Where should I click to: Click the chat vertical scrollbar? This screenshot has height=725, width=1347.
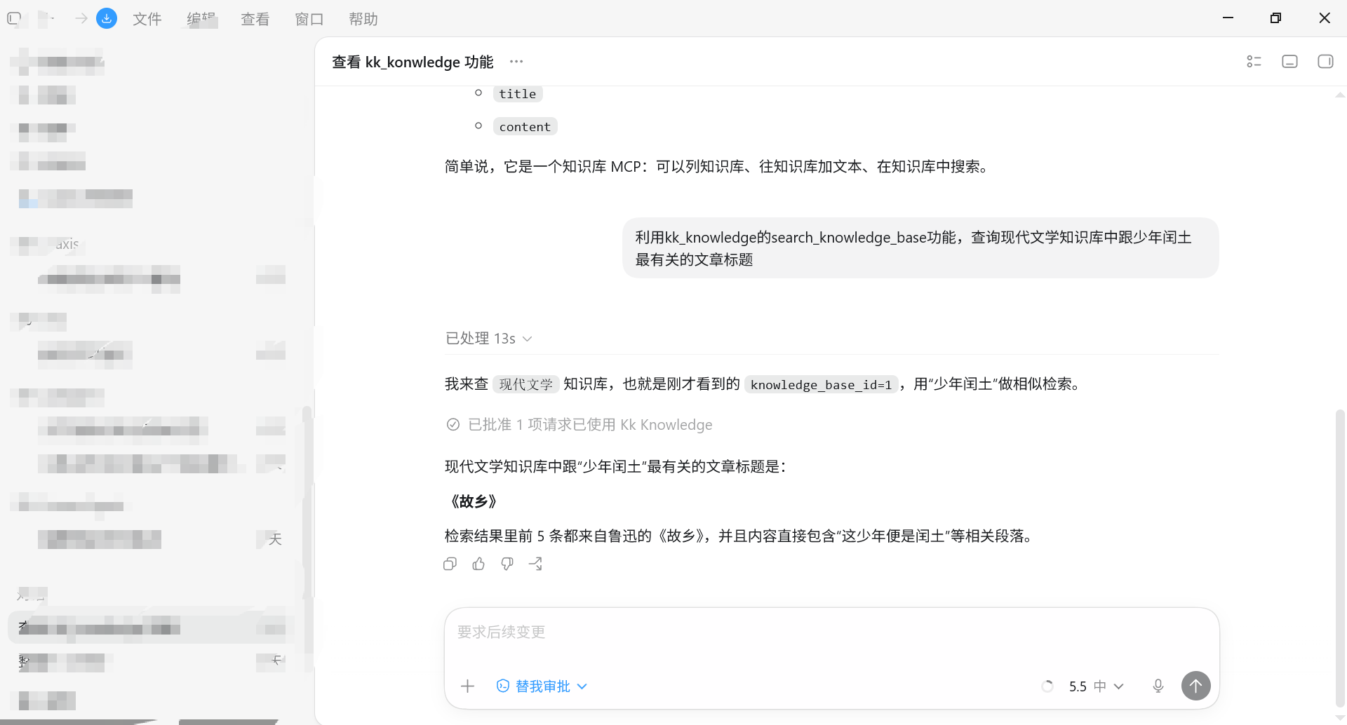point(1341,558)
